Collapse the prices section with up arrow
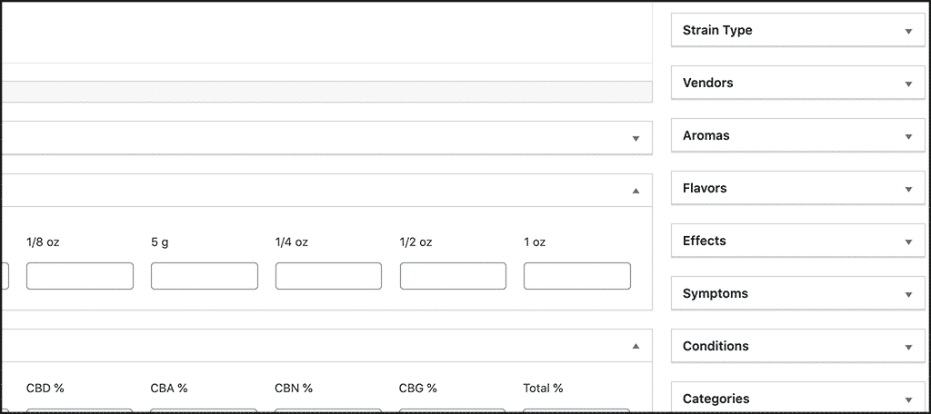Screen dimensions: 931x414 pos(636,191)
